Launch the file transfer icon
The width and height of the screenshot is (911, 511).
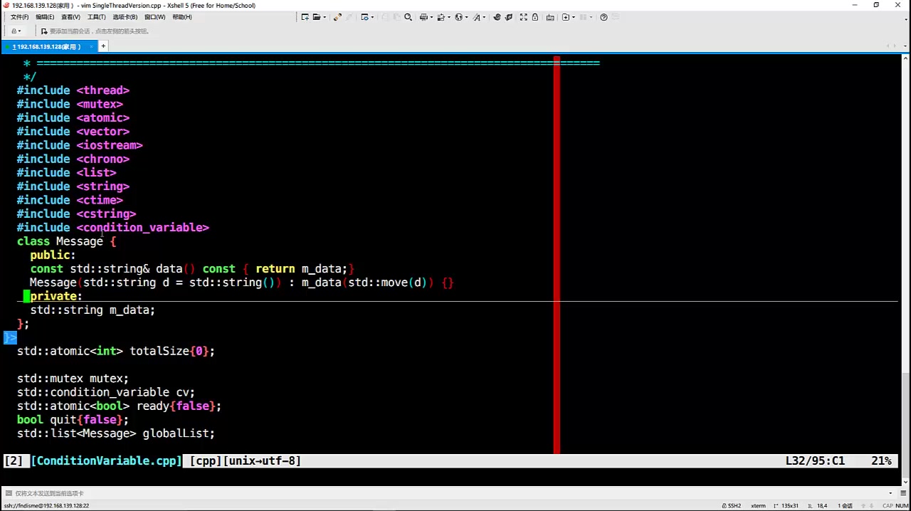click(441, 17)
